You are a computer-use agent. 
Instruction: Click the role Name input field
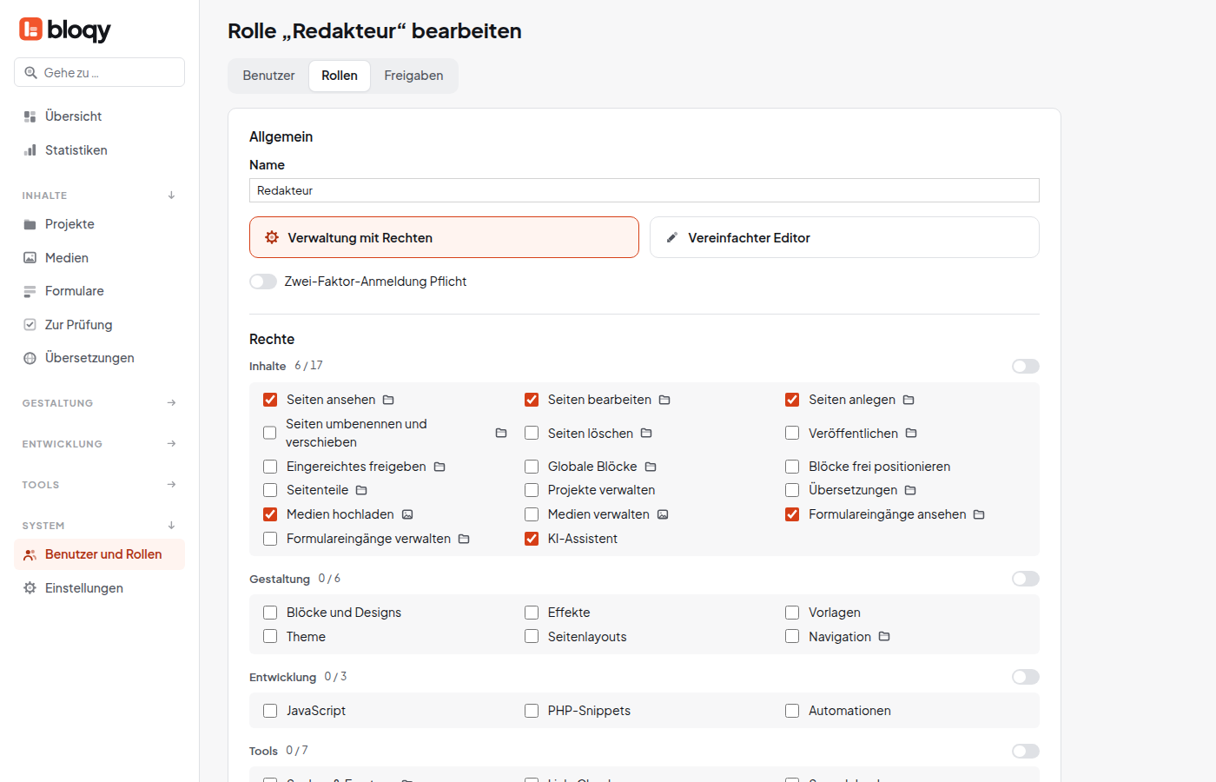click(644, 190)
